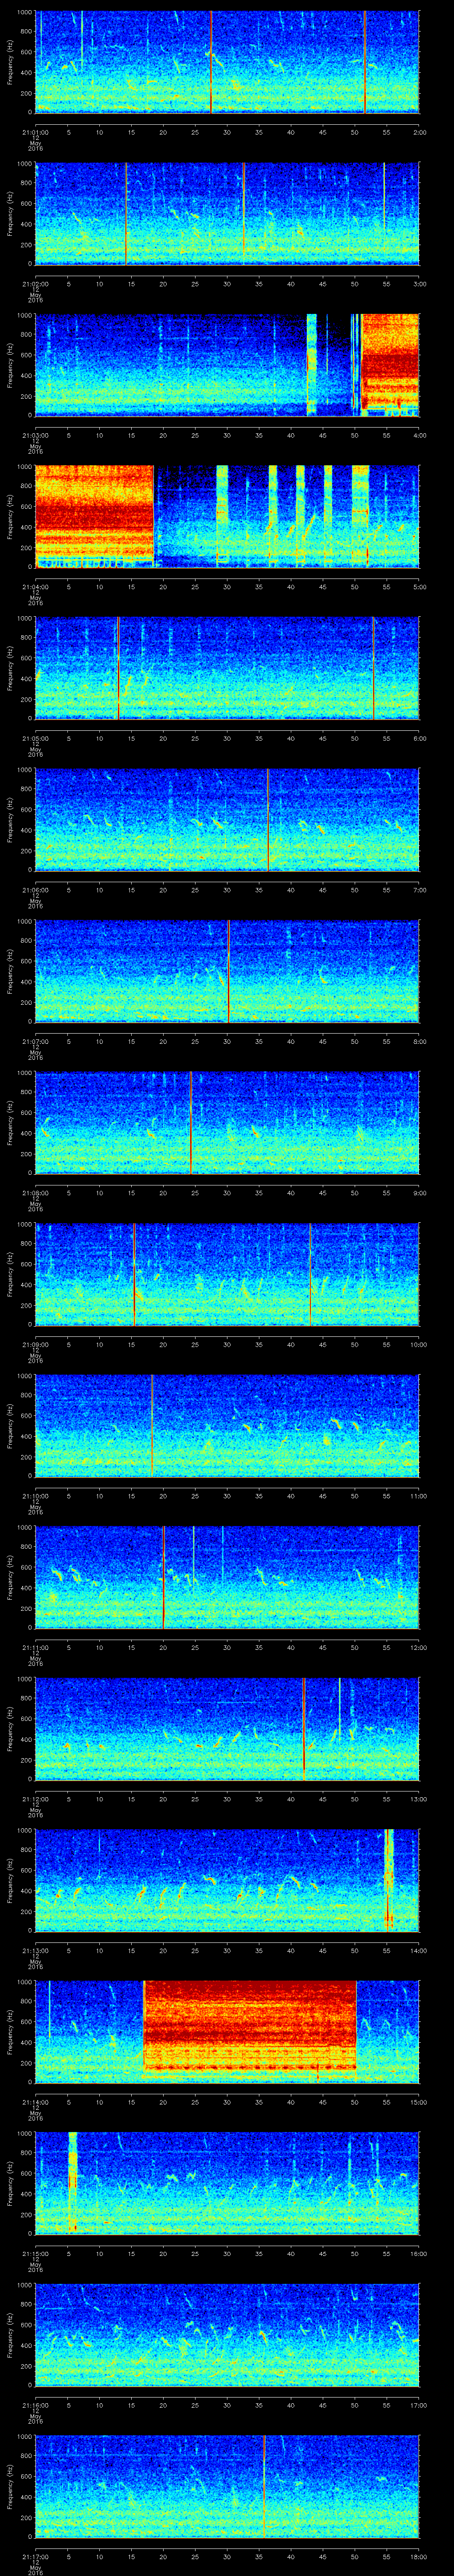Screen dimensions: 454x2576
Task: Click the red vertical impulse line in 21:07:00 spectrogram
Action: 228,971
